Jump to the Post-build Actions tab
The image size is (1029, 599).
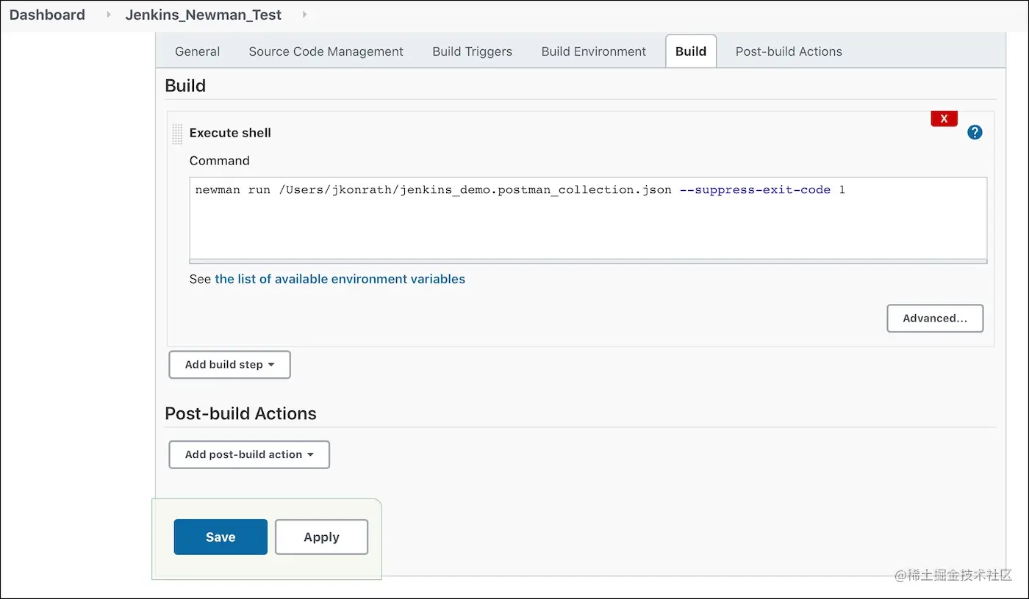(x=789, y=51)
